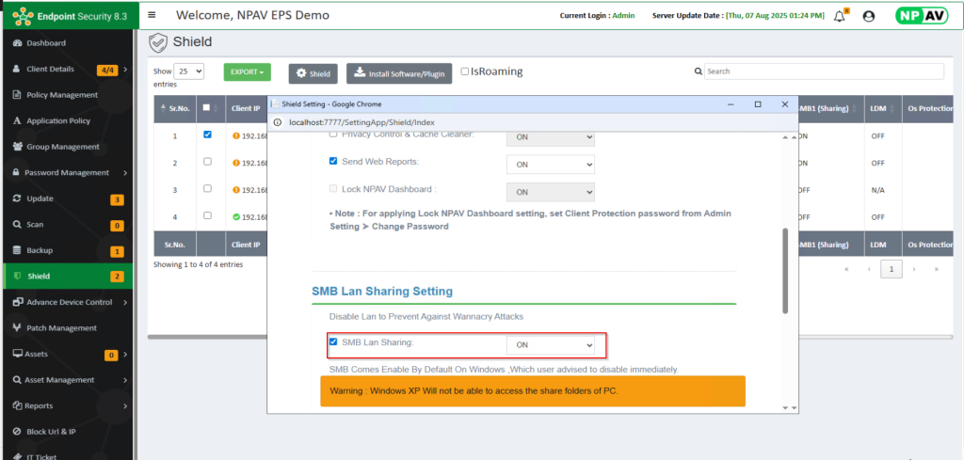
Task: Click the Shield settings button
Action: [312, 73]
